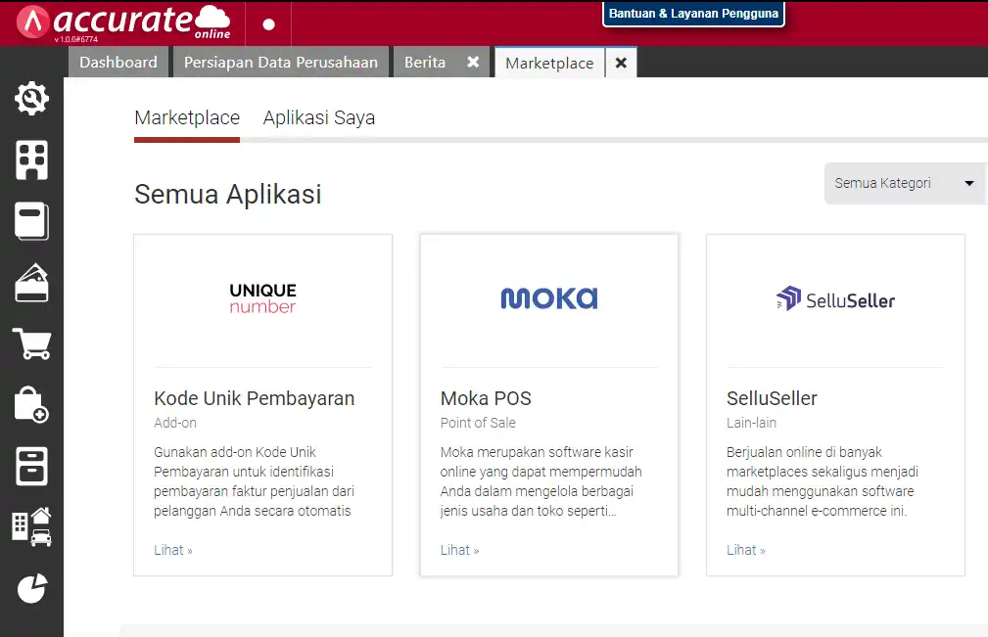The width and height of the screenshot is (988, 637).
Task: Close the Berita tab
Action: [x=473, y=63]
